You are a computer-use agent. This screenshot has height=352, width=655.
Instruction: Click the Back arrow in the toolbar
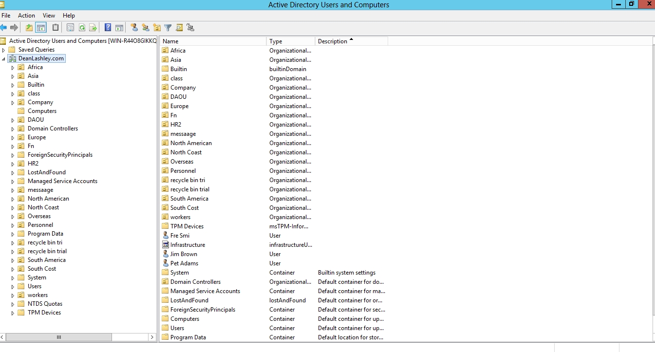coord(4,28)
